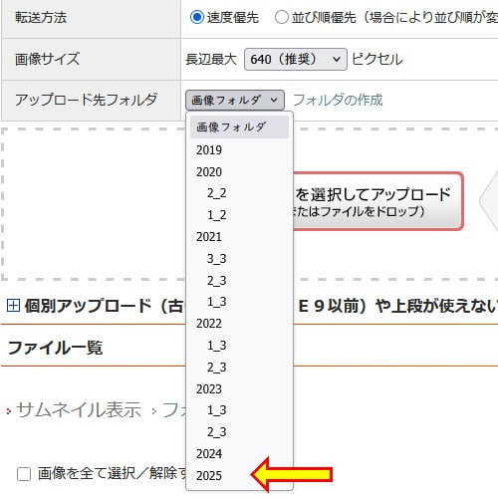
Task: Choose 画像フォルダ at top of list
Action: 239,127
